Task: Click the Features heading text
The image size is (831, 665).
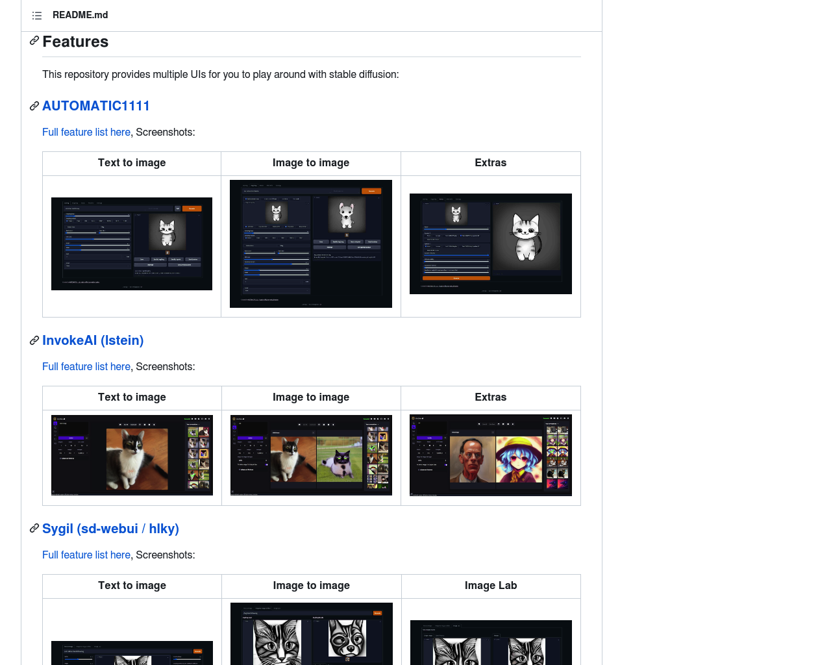Action: click(x=75, y=42)
